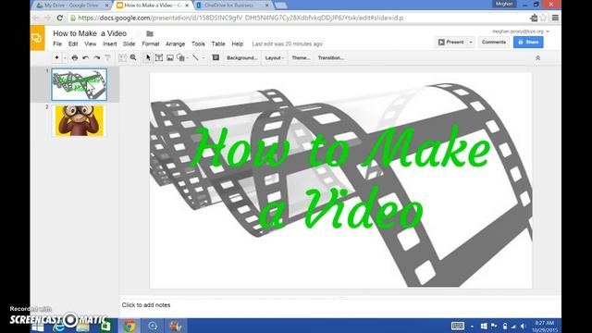
Task: Go back with the browser back arrow
Action: (36, 18)
